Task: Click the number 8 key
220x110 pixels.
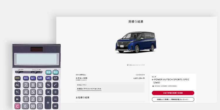Action: point(33,85)
